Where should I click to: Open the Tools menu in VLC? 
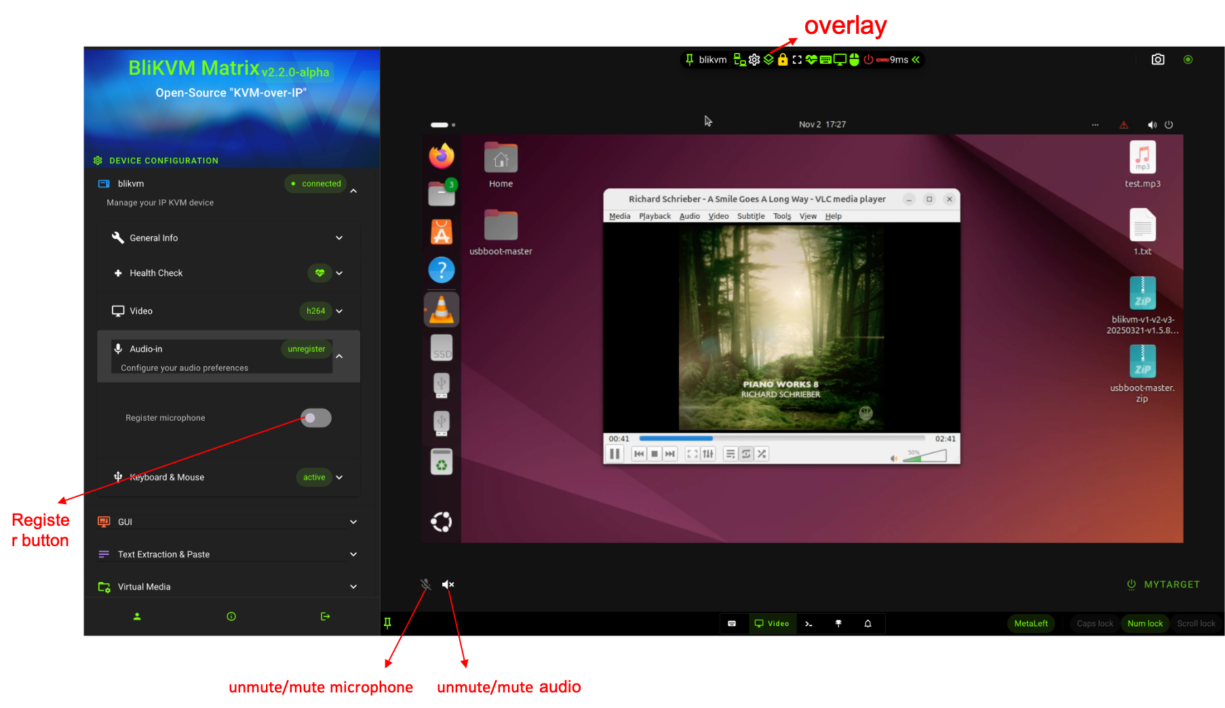[782, 216]
